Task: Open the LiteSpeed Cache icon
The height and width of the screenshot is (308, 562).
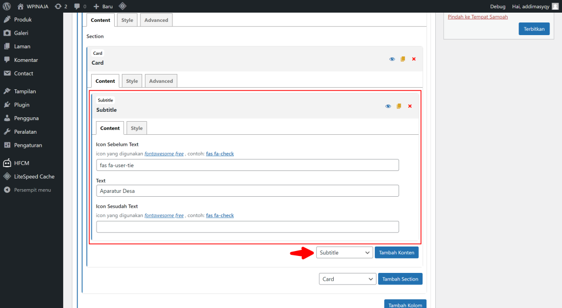Action: [7, 176]
